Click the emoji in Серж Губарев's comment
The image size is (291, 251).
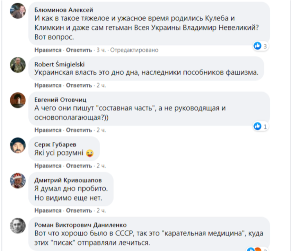point(90,154)
